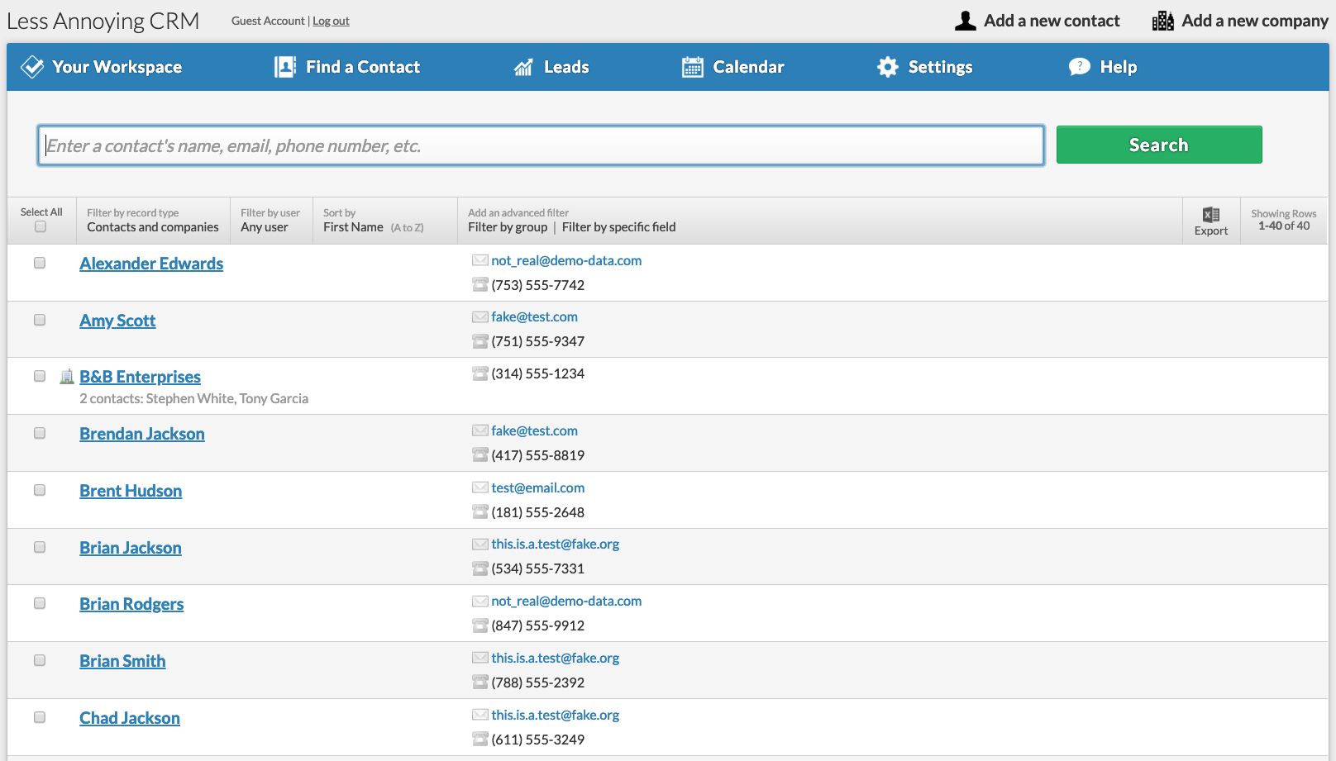The width and height of the screenshot is (1336, 761).
Task: Open the Find a Contact tab
Action: (347, 67)
